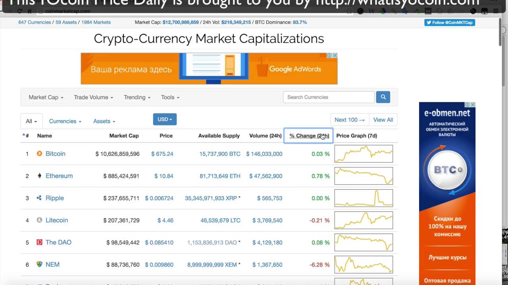Click the blue magnifier search button
The height and width of the screenshot is (285, 508).
tap(383, 97)
